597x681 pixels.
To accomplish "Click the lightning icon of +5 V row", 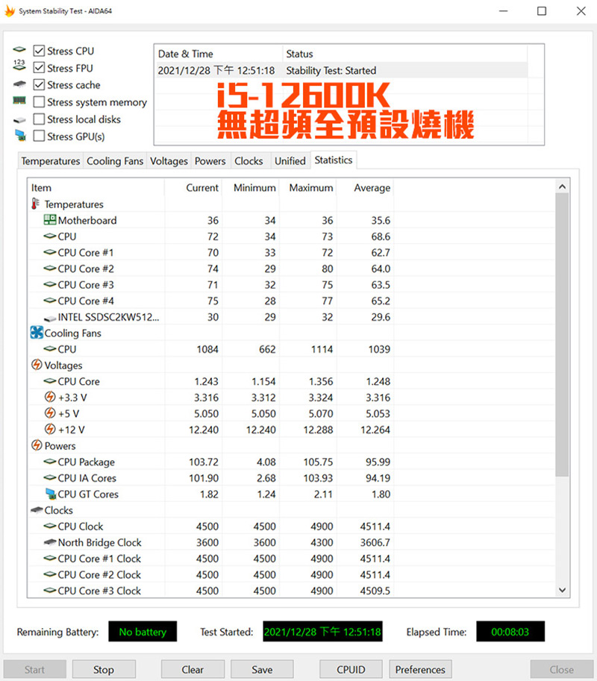I will coord(51,413).
